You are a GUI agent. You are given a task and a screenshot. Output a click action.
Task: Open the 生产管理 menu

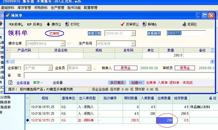(x=58, y=8)
